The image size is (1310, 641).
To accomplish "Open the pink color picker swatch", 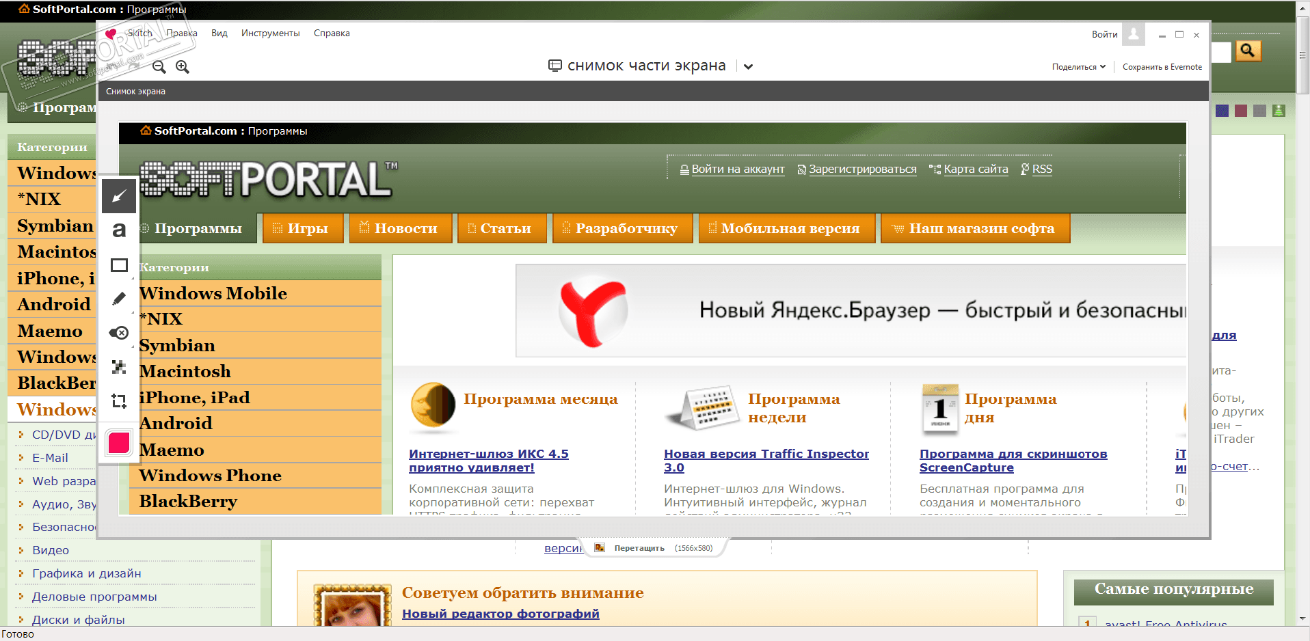I will (119, 444).
